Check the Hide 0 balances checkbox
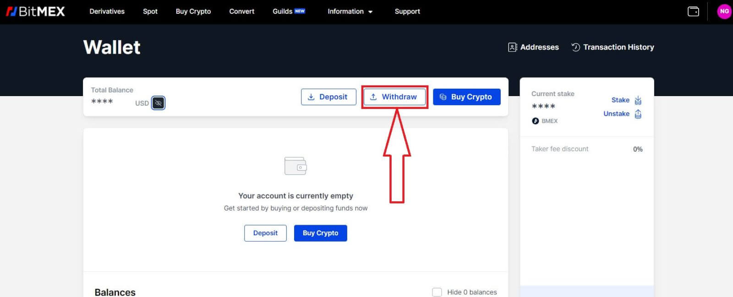The width and height of the screenshot is (733, 297). click(x=437, y=292)
